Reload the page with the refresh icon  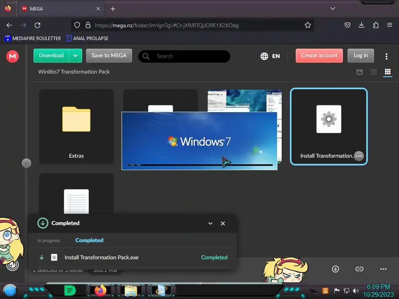(37, 25)
